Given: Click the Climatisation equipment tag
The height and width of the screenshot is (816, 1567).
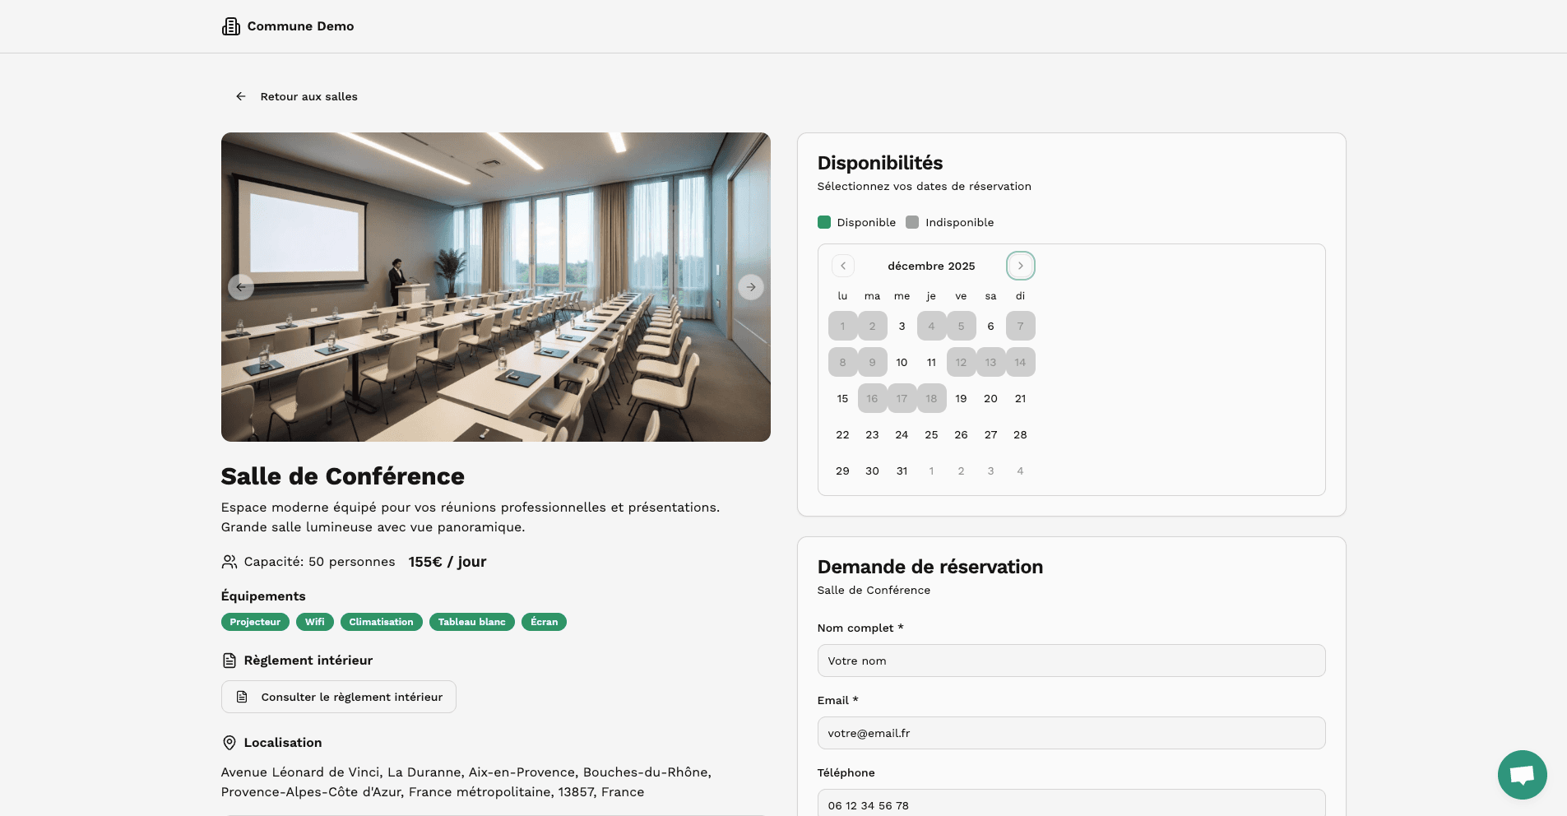Looking at the screenshot, I should pyautogui.click(x=381, y=622).
